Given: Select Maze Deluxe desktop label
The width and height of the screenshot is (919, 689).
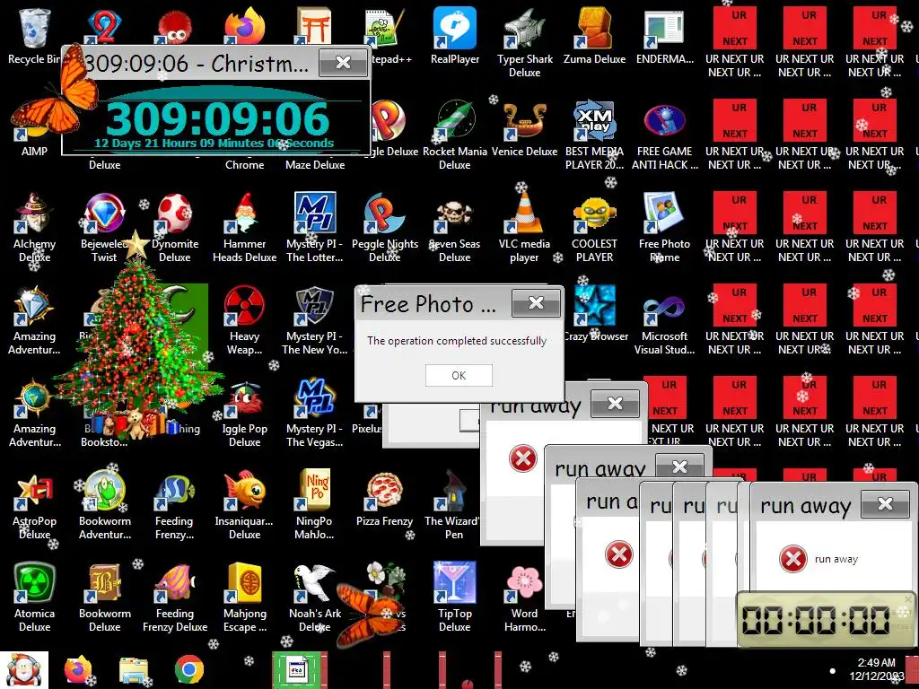Looking at the screenshot, I should click(x=315, y=165).
